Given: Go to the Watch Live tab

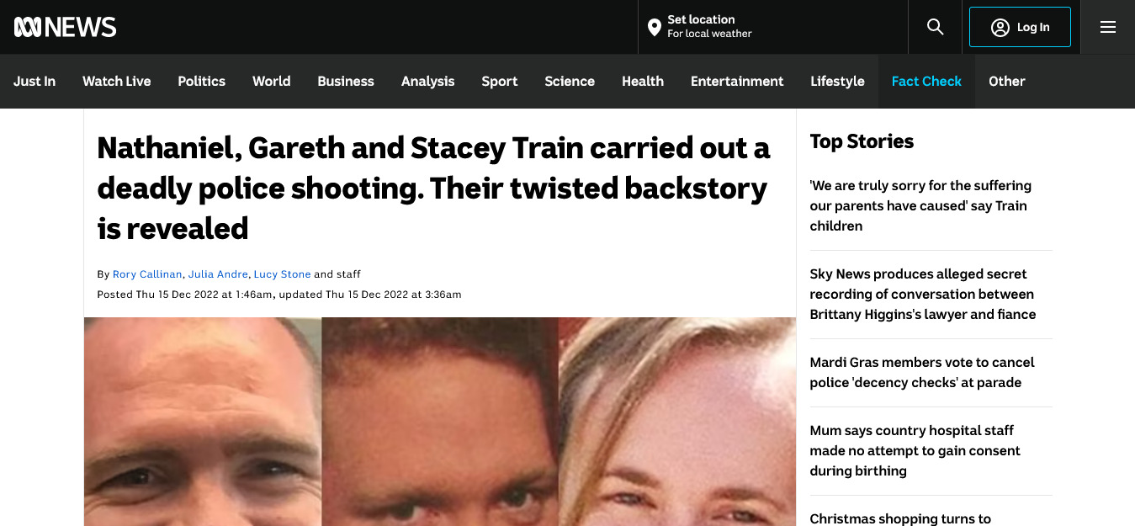Looking at the screenshot, I should [x=117, y=82].
